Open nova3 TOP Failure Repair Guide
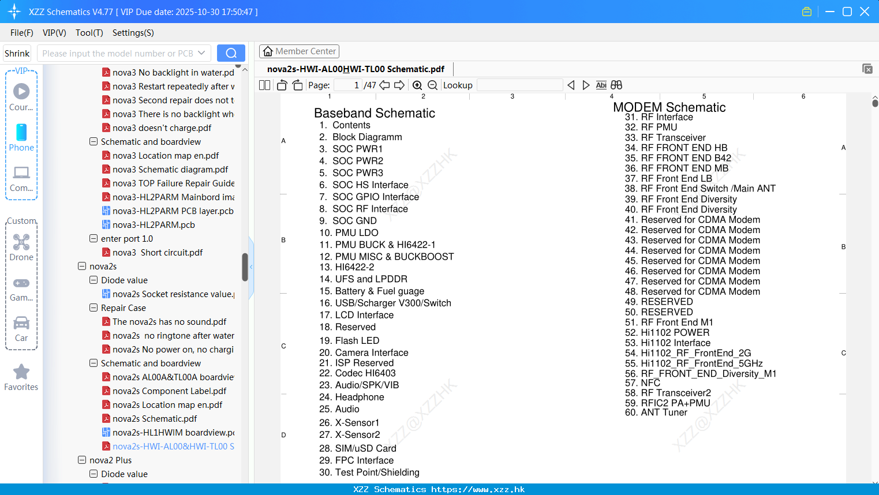This screenshot has height=495, width=879. pos(173,183)
